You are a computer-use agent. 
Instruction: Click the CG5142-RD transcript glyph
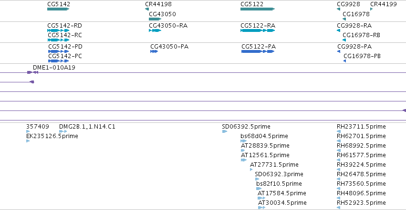pos(58,30)
